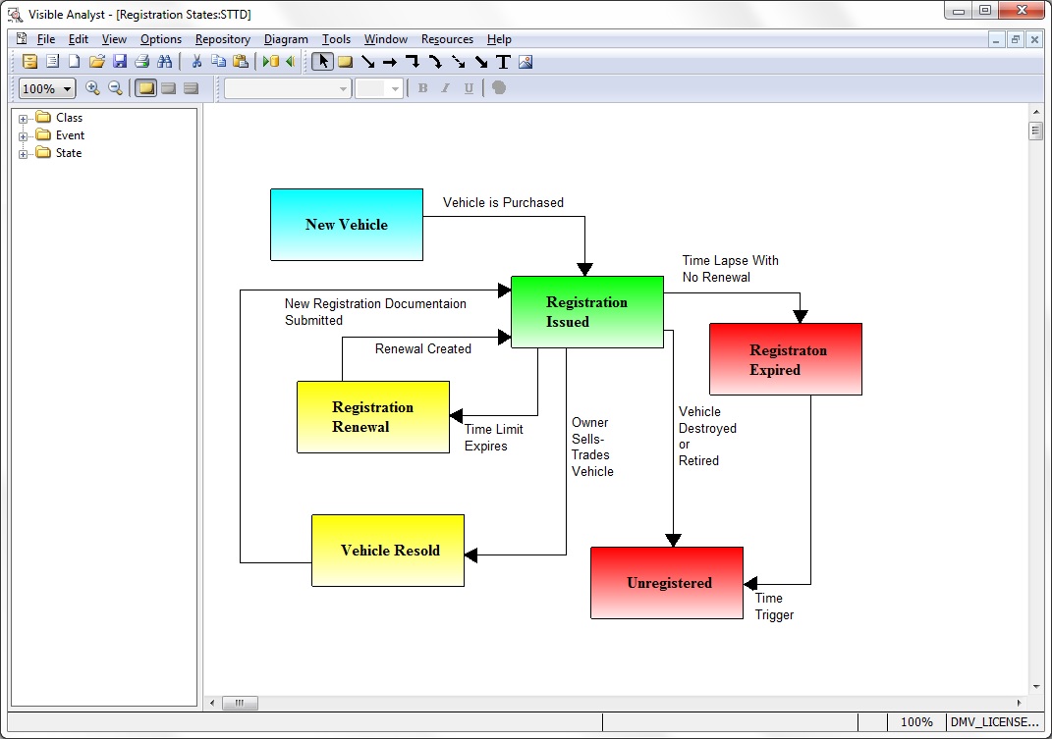The height and width of the screenshot is (739, 1052).
Task: Click the lined document report icon
Action: [52, 62]
